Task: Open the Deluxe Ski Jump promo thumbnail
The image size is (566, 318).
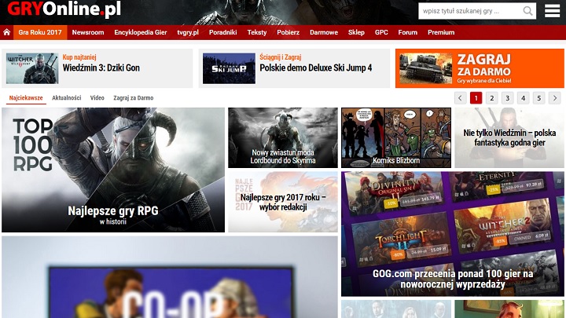Action: pyautogui.click(x=229, y=69)
